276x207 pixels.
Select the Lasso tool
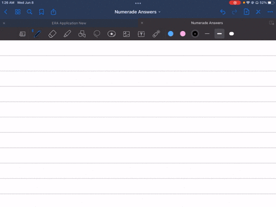[x=97, y=34]
